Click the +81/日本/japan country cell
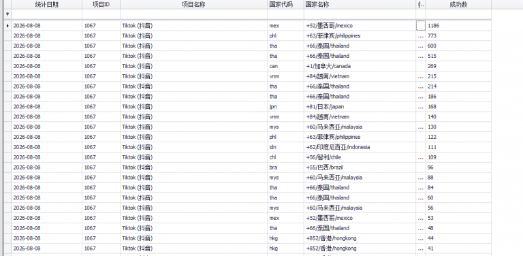 360,107
